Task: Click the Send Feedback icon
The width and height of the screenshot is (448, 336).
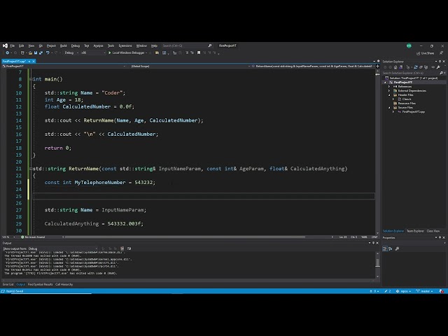Action: click(441, 53)
